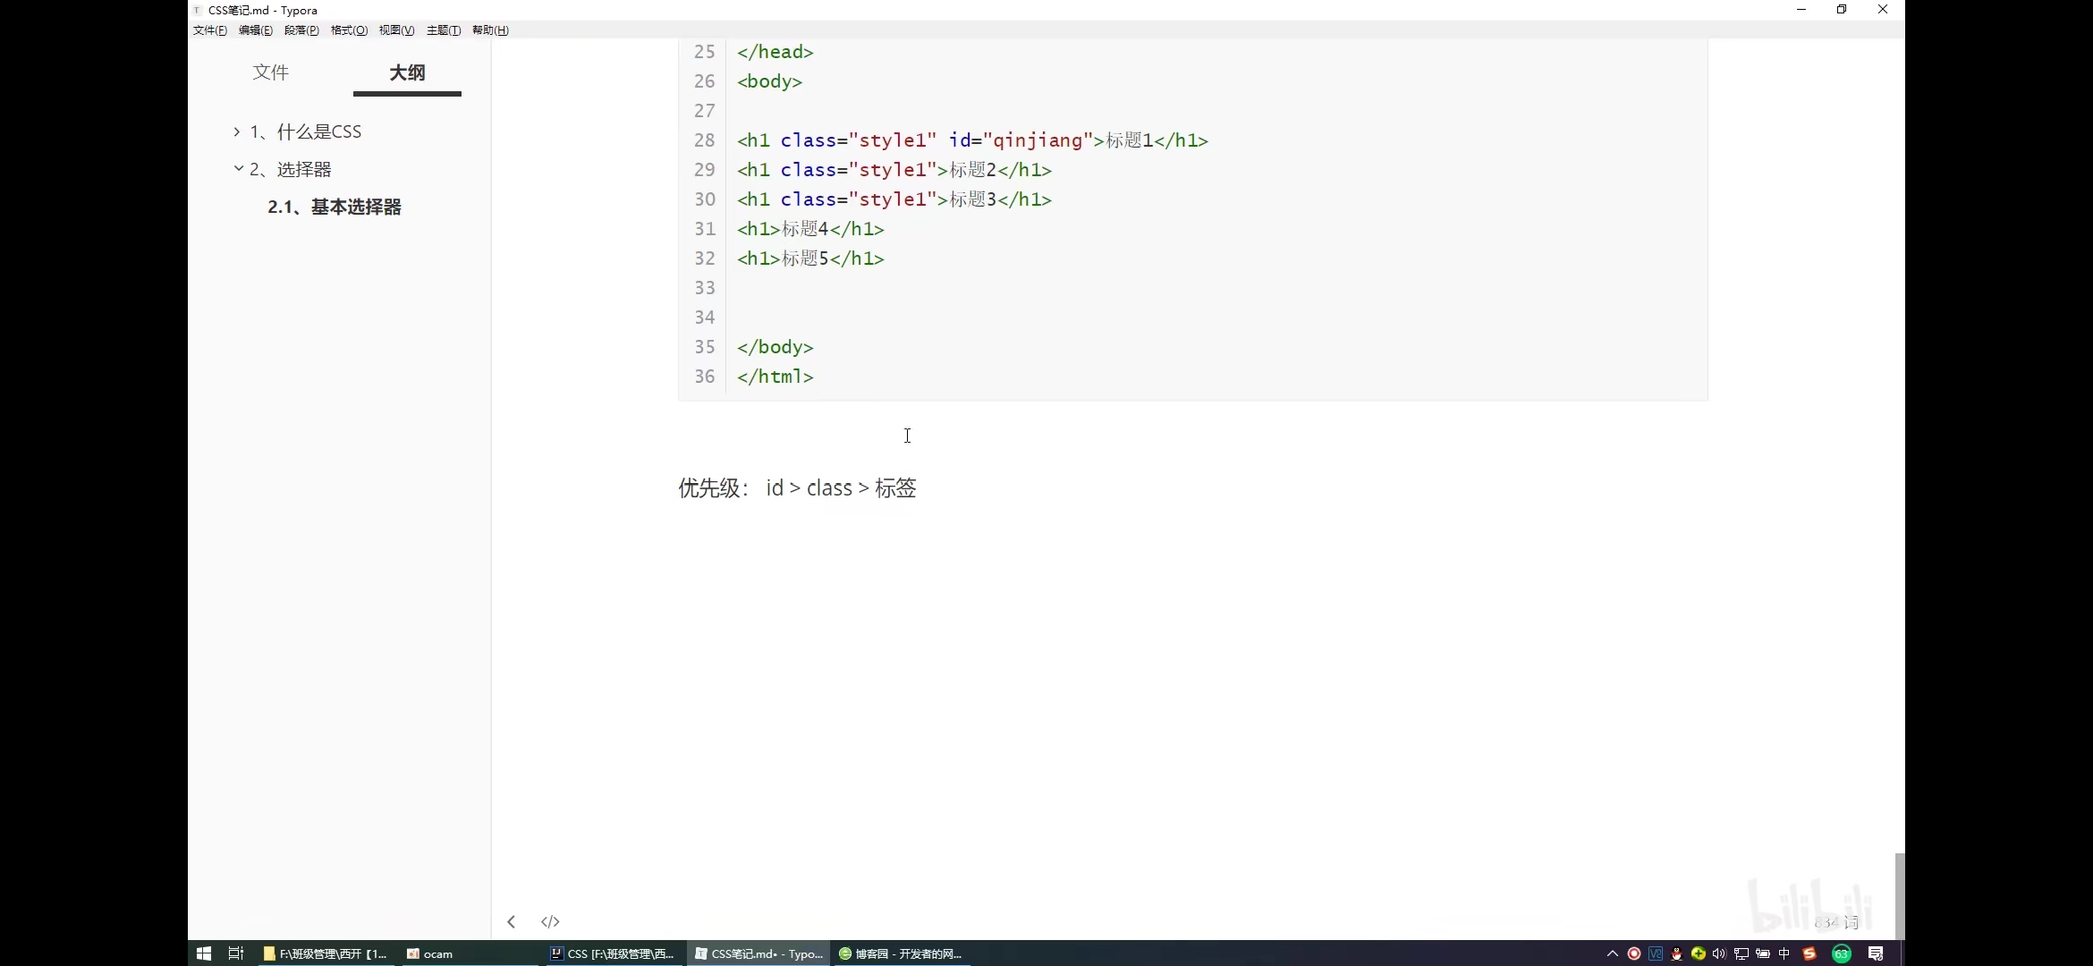
Task: Show hidden system tray icons
Action: pyautogui.click(x=1612, y=953)
